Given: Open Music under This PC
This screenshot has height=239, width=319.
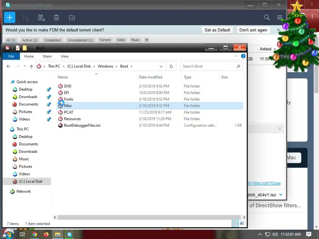Looking at the screenshot, I should tap(24, 159).
